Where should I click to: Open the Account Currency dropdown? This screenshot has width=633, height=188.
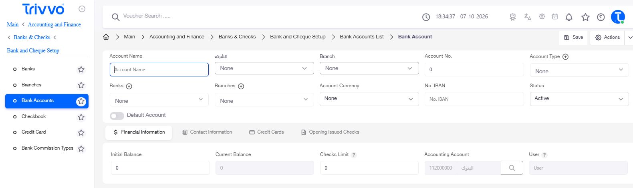click(369, 99)
